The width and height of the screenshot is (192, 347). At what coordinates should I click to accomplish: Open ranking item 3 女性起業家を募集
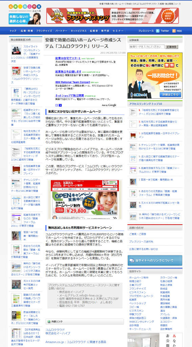(159, 135)
